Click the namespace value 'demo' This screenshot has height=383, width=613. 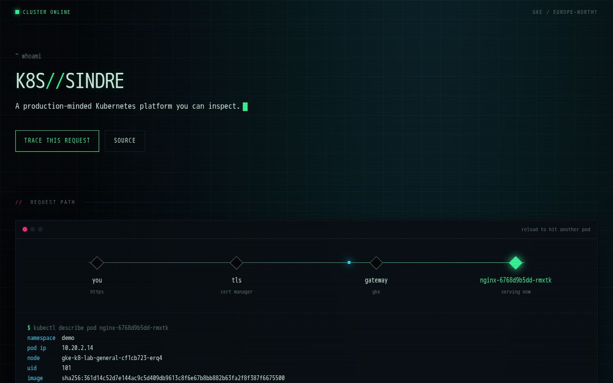pos(68,338)
